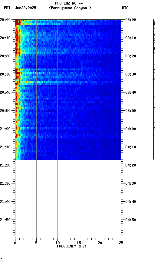
Task: Click the '04:40' UTC time label
Action: 131,202
